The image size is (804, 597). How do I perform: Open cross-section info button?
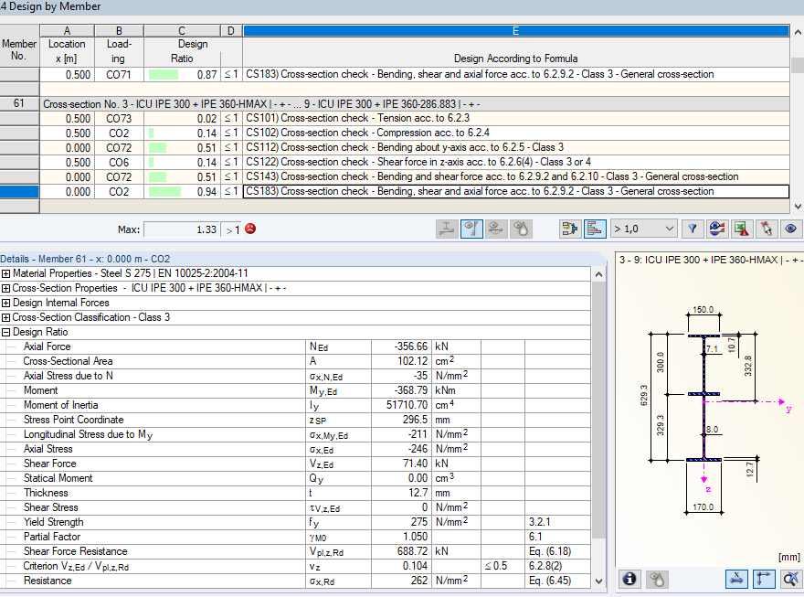tap(629, 578)
